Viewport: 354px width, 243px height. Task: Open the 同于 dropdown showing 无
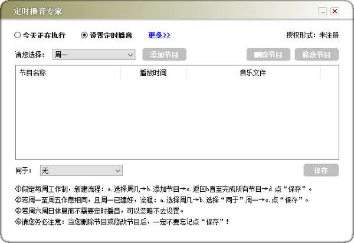pyautogui.click(x=81, y=171)
